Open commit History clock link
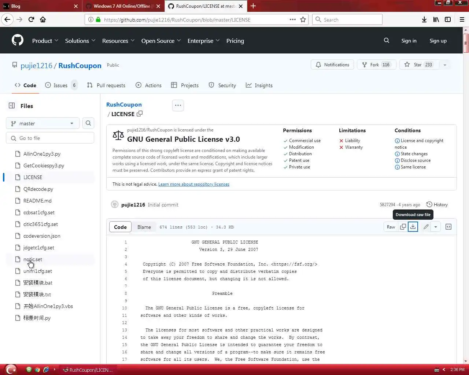This screenshot has width=469, height=375. tap(437, 204)
